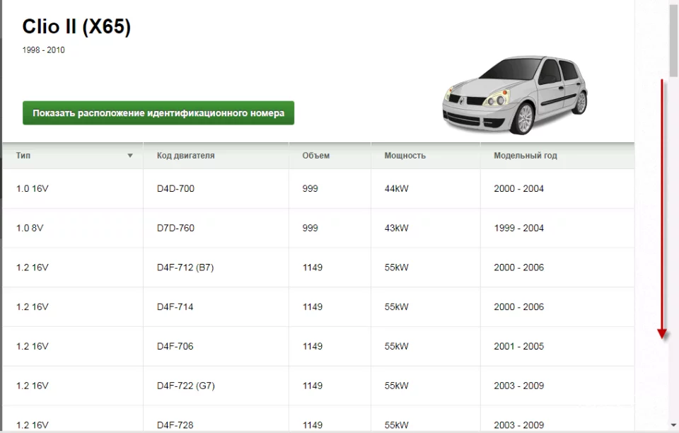Toggle sort arrow in Тип column header
This screenshot has height=433, width=679.
(130, 156)
